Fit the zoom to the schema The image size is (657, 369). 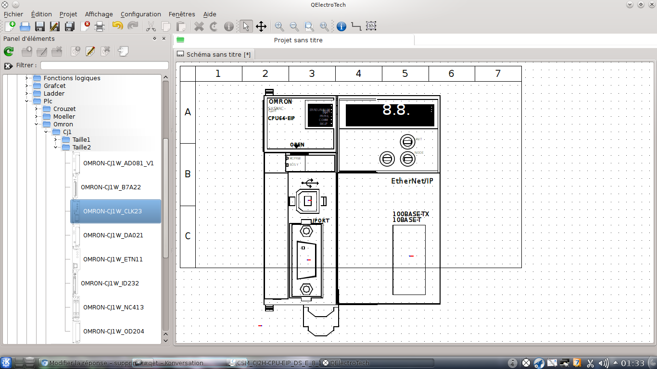click(x=309, y=26)
